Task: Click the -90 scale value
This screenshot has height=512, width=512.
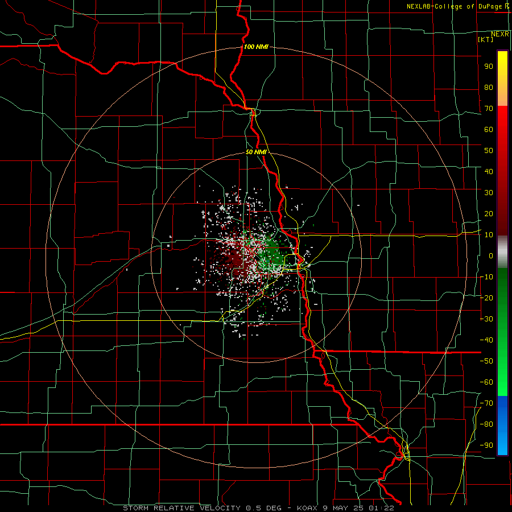Action: pos(486,445)
